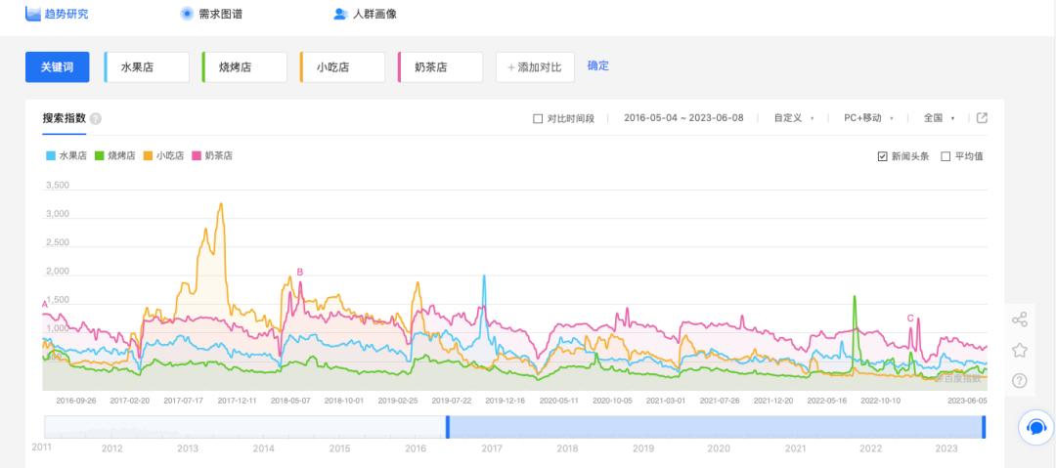Image resolution: width=1056 pixels, height=468 pixels.
Task: Select the 搜索指数 tab
Action: click(x=64, y=118)
